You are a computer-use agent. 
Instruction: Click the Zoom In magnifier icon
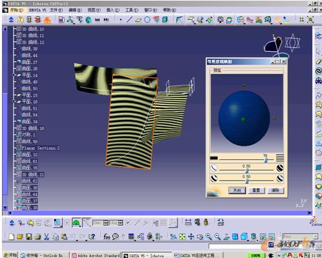[208, 237]
